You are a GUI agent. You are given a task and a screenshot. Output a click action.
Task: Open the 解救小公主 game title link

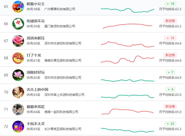[36, 4]
